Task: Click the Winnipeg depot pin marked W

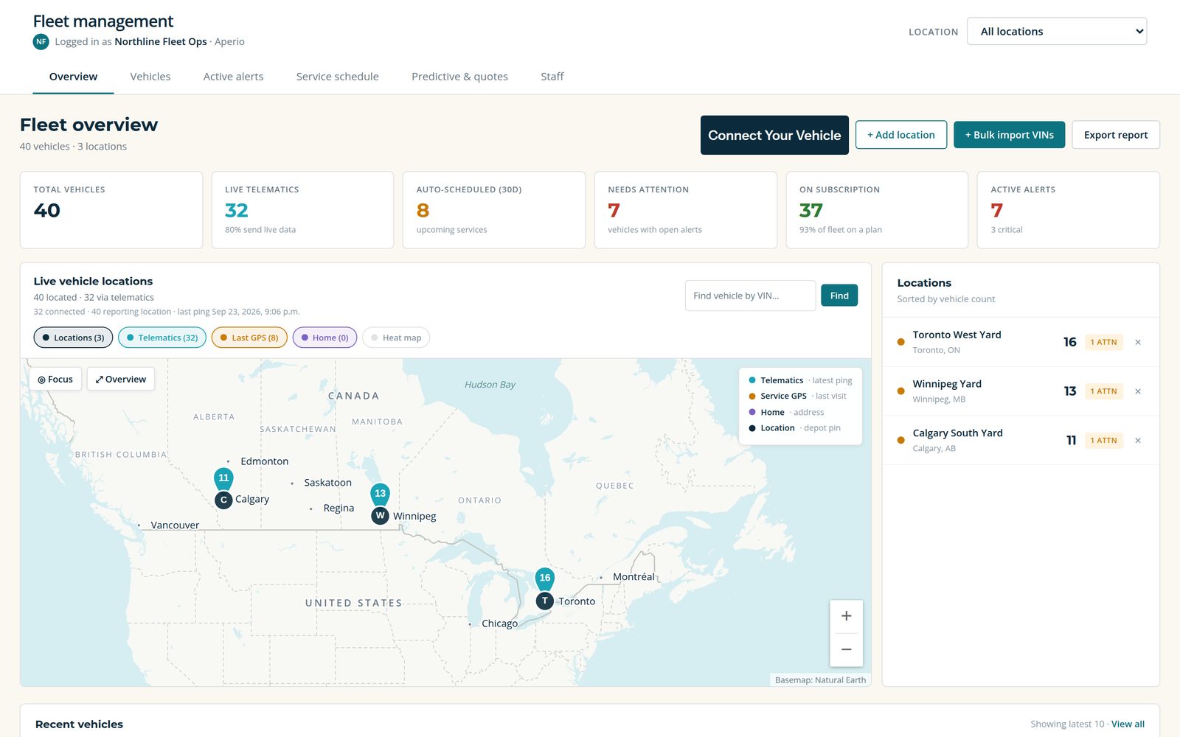Action: [x=380, y=515]
